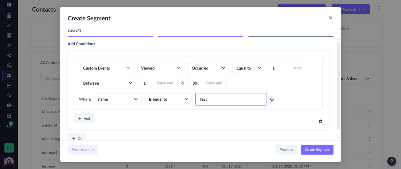Viewport: 401px width, 169px height.
Task: Go back with the Previous button
Action: pos(286,150)
